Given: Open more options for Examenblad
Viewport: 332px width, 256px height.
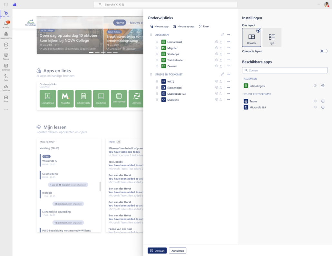Looking at the screenshot, I should tap(229, 87).
